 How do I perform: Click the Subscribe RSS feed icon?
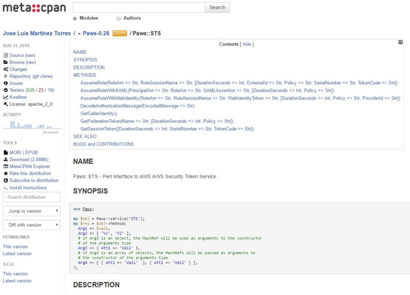pyautogui.click(x=6, y=180)
